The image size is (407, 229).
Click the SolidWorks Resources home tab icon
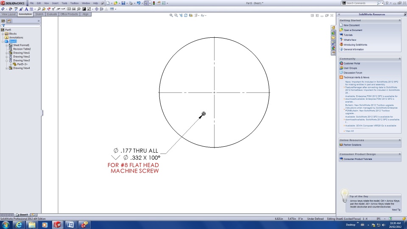click(x=333, y=28)
